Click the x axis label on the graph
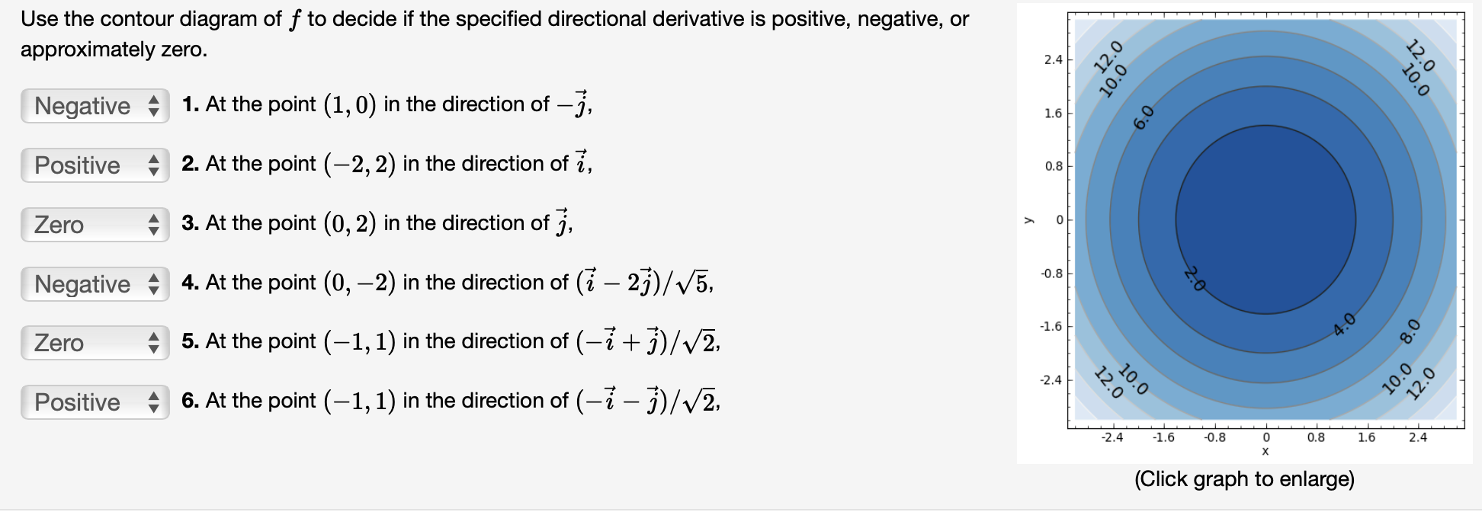This screenshot has height=512, width=1482. (x=1265, y=452)
